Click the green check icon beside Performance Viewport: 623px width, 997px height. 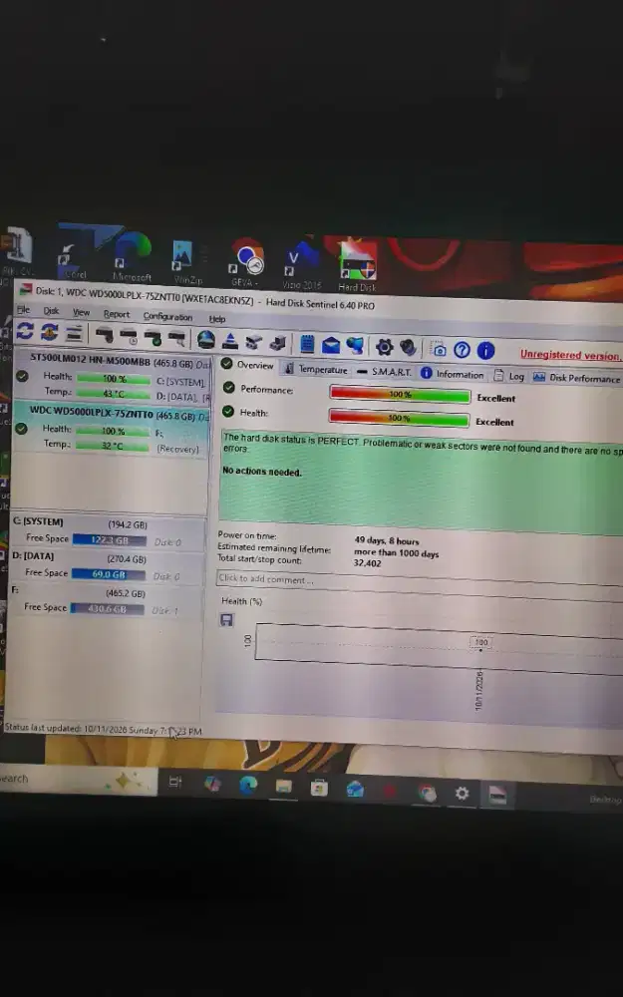pyautogui.click(x=229, y=388)
